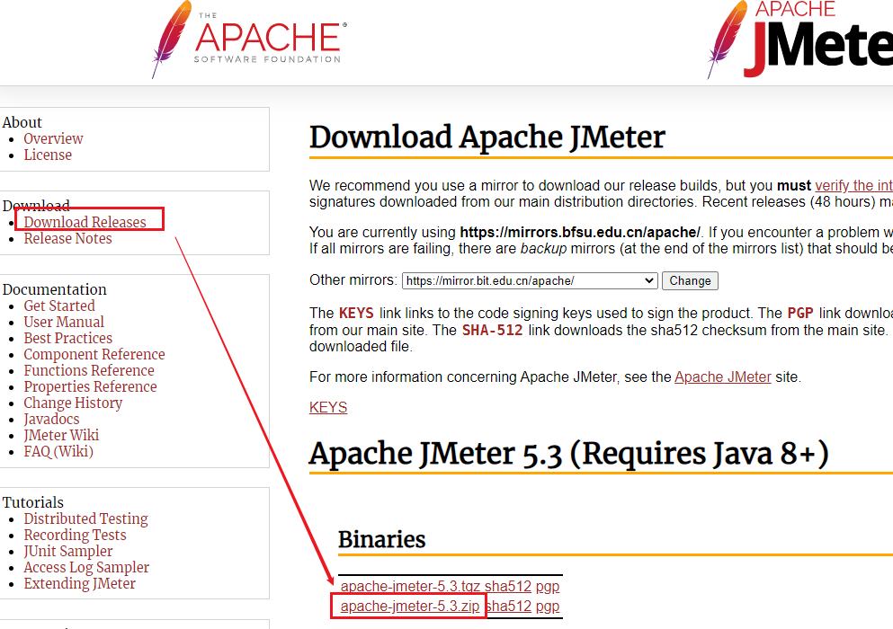Go to the Overview page
The height and width of the screenshot is (629, 893).
click(54, 139)
